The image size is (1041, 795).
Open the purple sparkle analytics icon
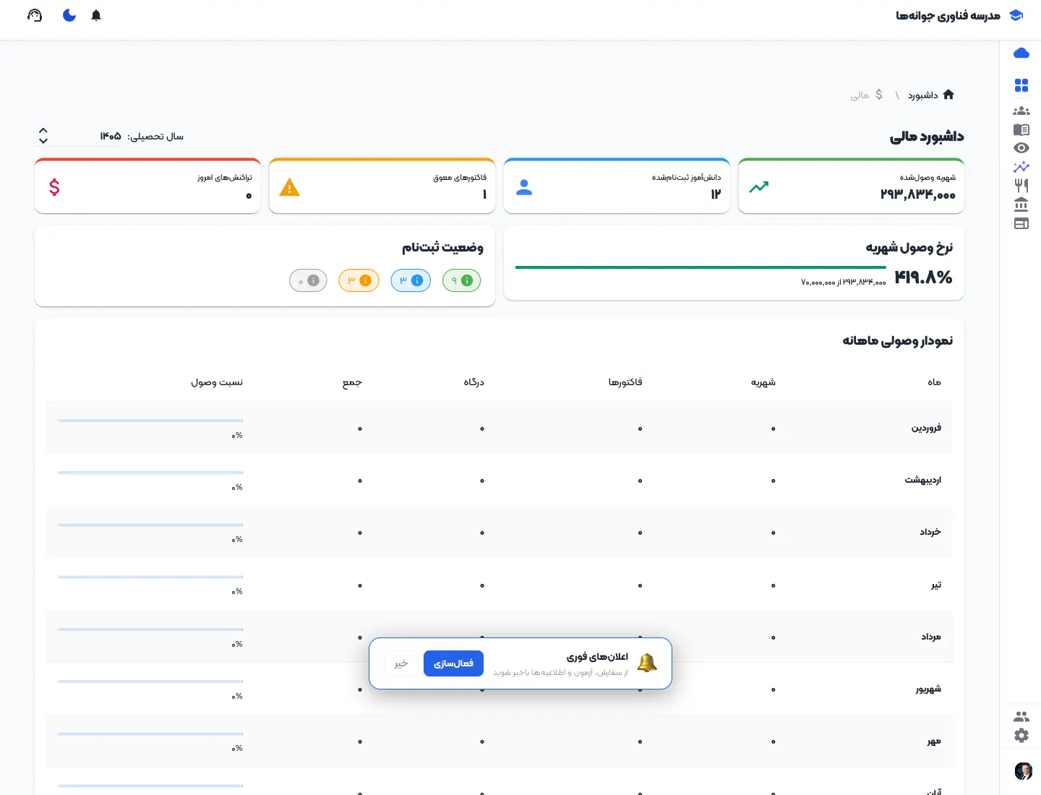(1021, 167)
